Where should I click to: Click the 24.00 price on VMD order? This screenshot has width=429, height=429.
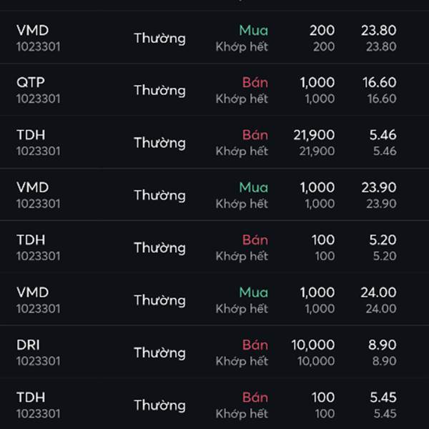point(379,292)
